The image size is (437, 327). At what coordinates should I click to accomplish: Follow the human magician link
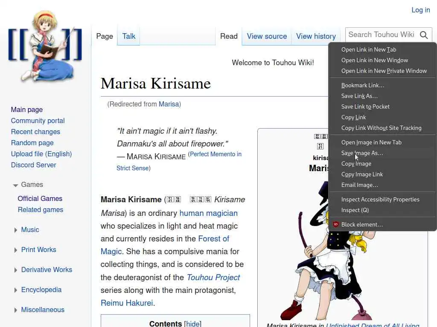pyautogui.click(x=208, y=213)
